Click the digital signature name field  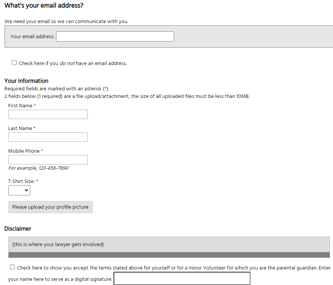tap(182, 279)
